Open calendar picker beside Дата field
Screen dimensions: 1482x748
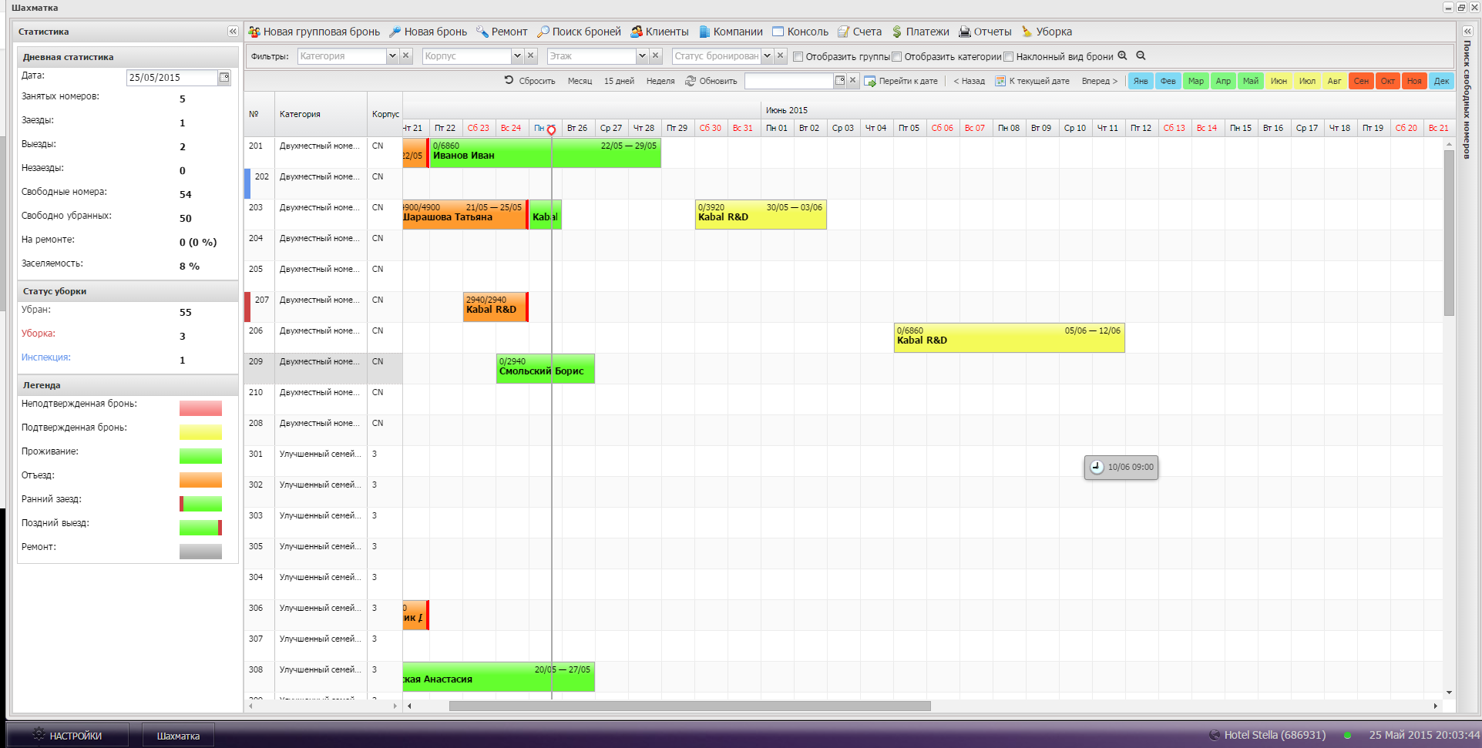224,77
